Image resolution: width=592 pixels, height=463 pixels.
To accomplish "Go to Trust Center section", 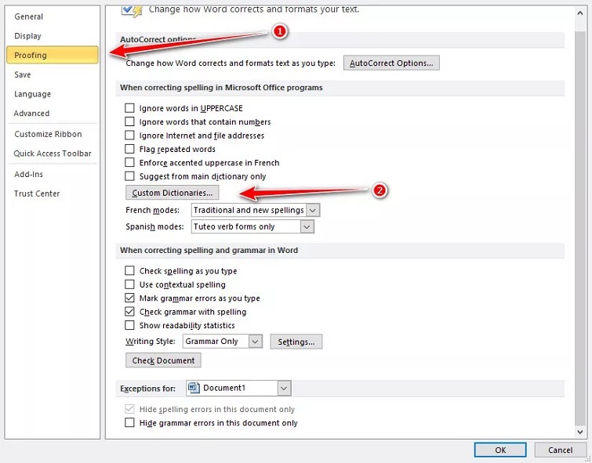I will (37, 194).
